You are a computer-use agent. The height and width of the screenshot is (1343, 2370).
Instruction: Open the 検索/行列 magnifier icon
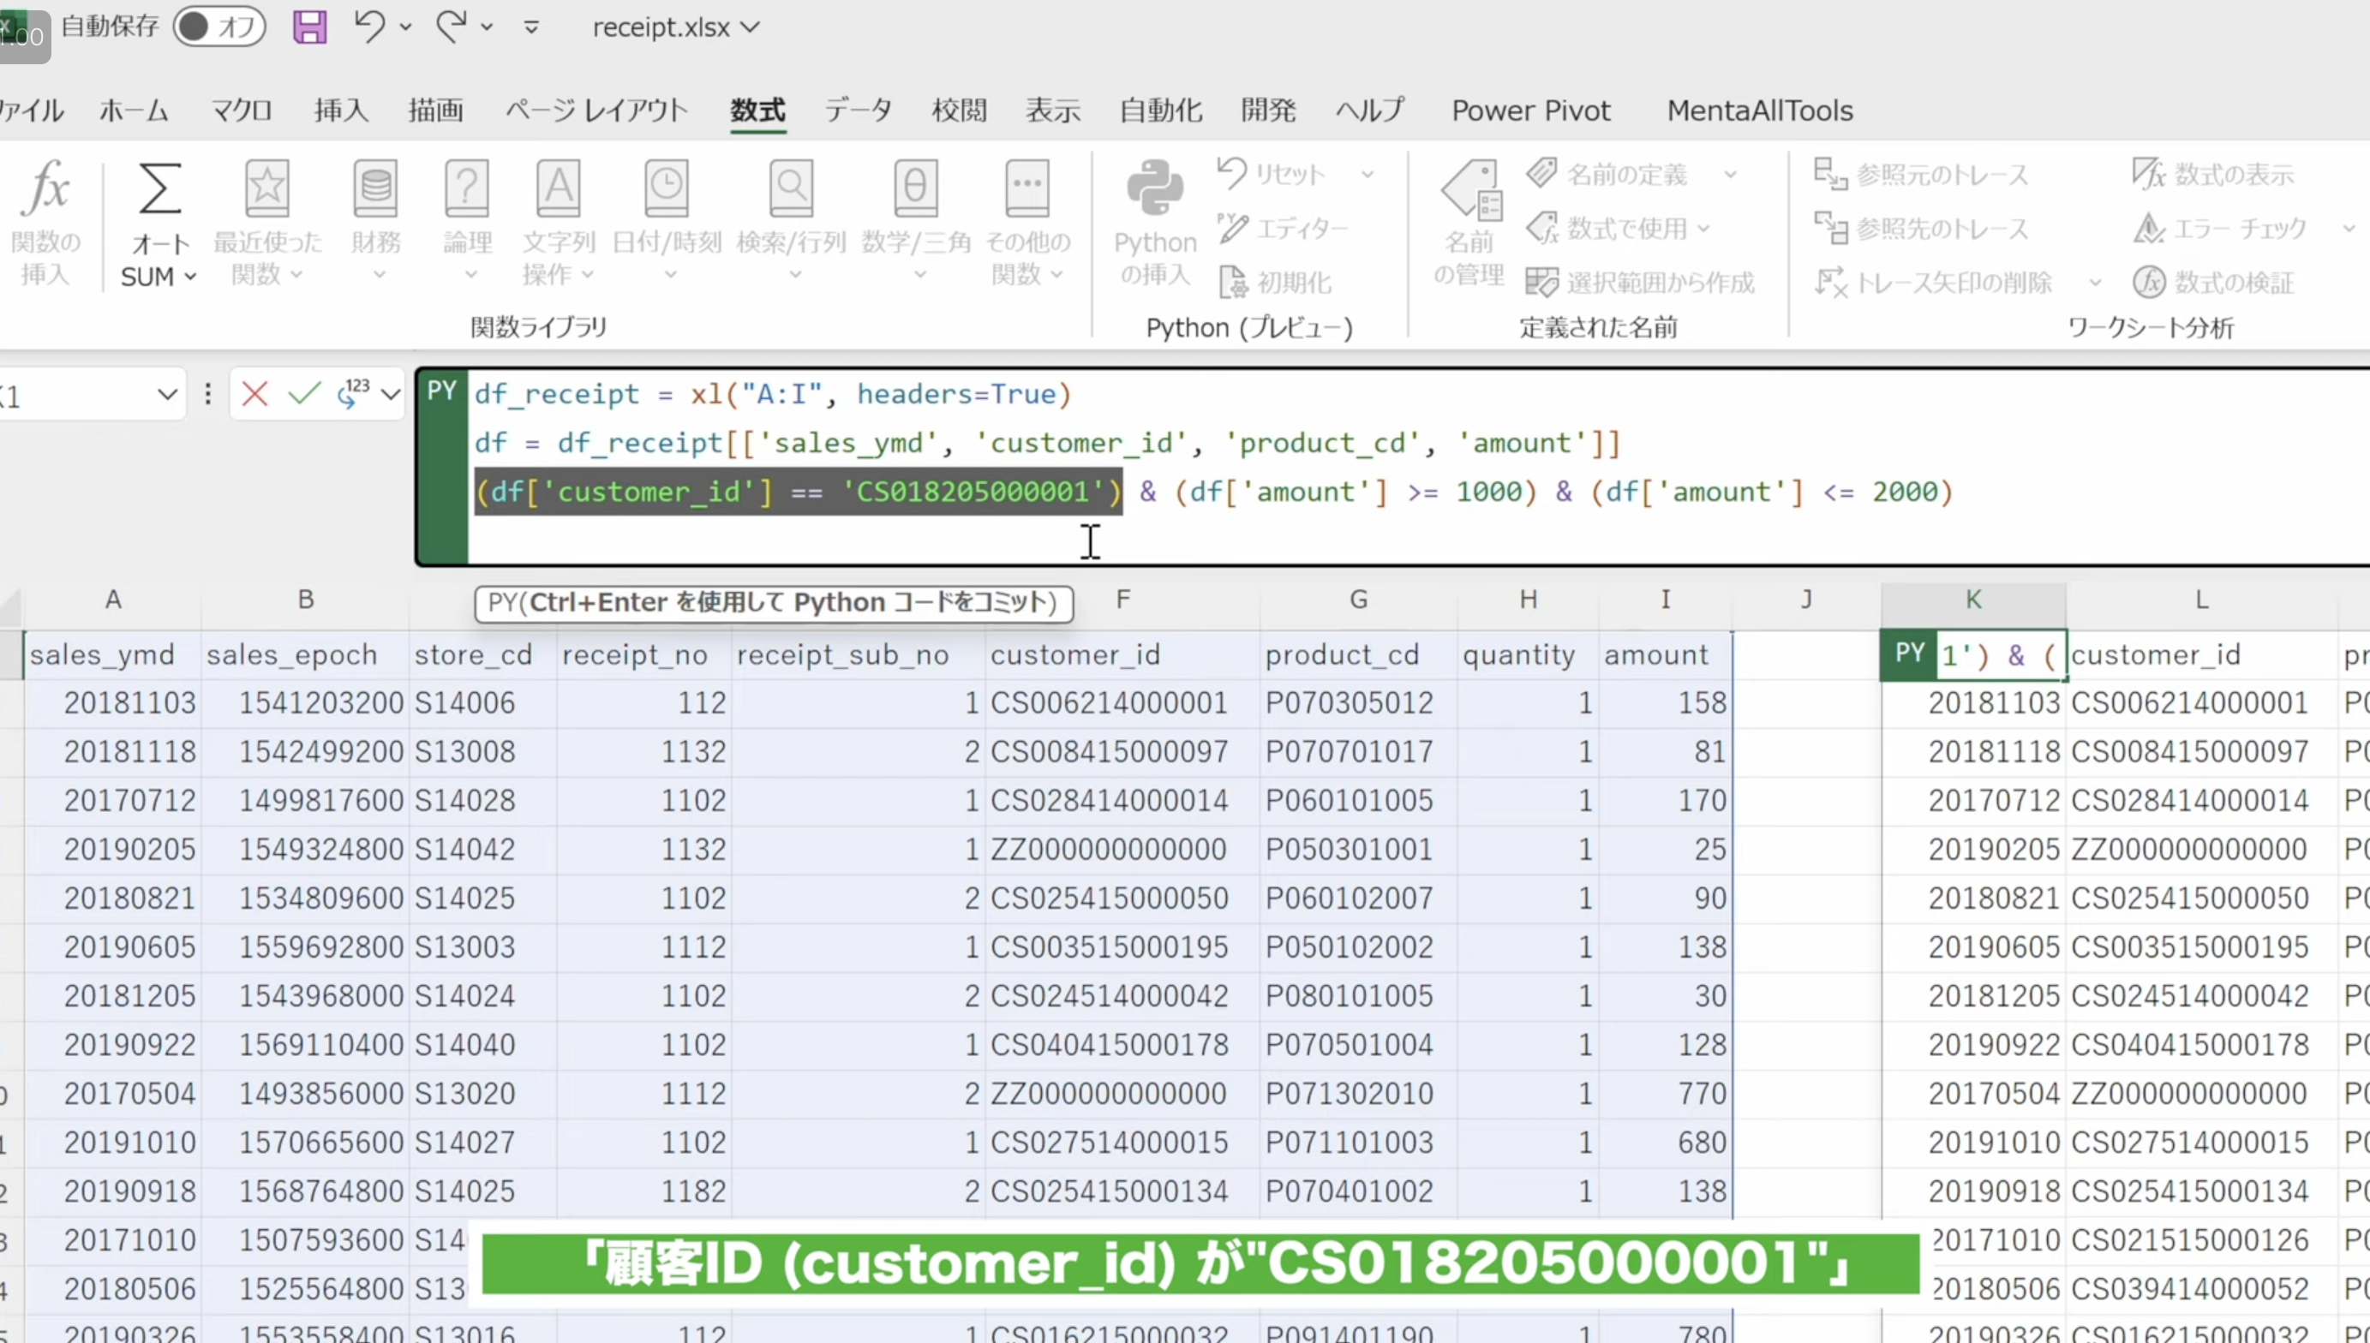point(792,188)
